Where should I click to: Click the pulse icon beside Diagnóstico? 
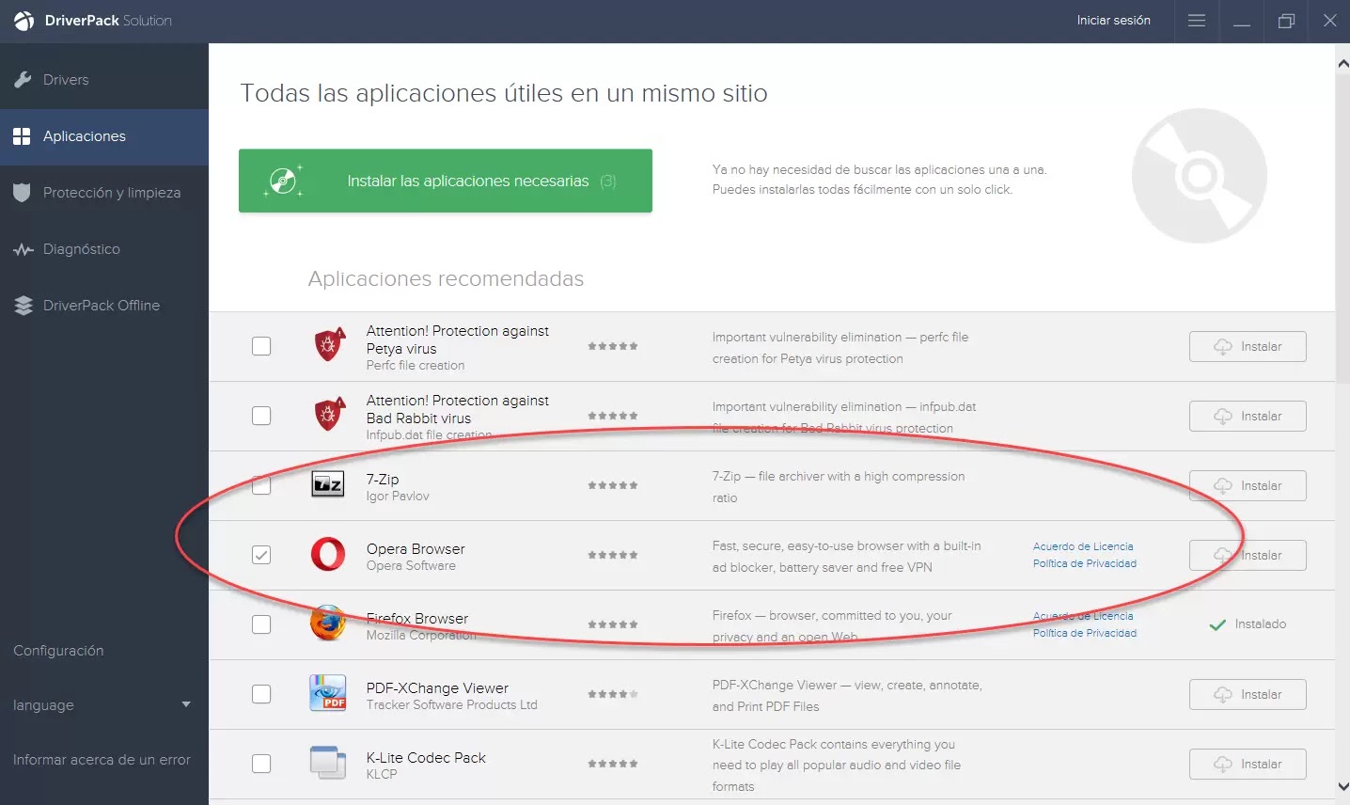tap(24, 249)
